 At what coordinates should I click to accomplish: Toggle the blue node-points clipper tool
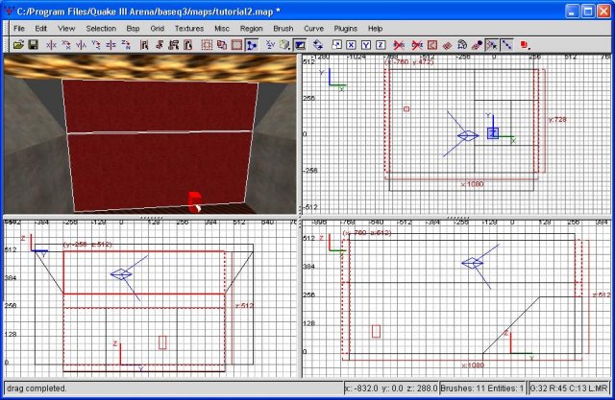[252, 45]
